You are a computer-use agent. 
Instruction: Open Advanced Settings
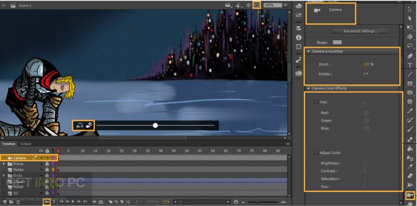coord(361,31)
